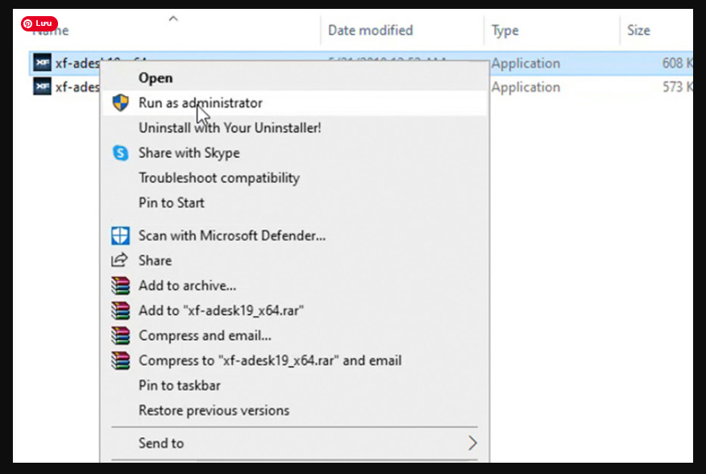The height and width of the screenshot is (474, 706).
Task: Choose Compress to "xf-adesk19_x64.rar" and email
Action: [x=270, y=360]
